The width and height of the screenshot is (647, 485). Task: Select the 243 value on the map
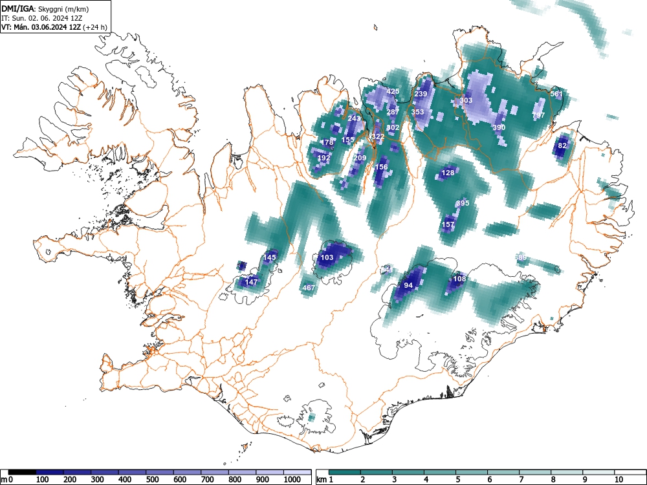tap(354, 118)
